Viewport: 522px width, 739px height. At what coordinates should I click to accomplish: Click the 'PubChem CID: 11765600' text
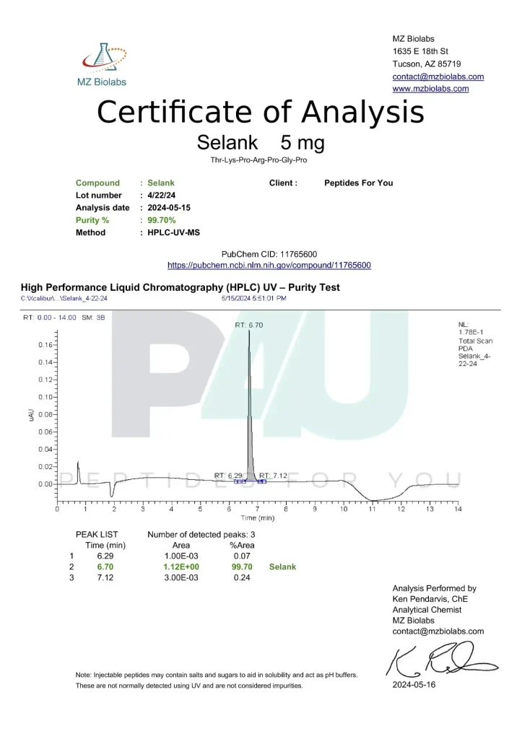pos(269,255)
